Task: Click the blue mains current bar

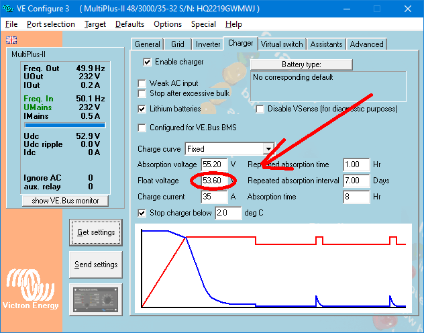Action: pos(65,124)
